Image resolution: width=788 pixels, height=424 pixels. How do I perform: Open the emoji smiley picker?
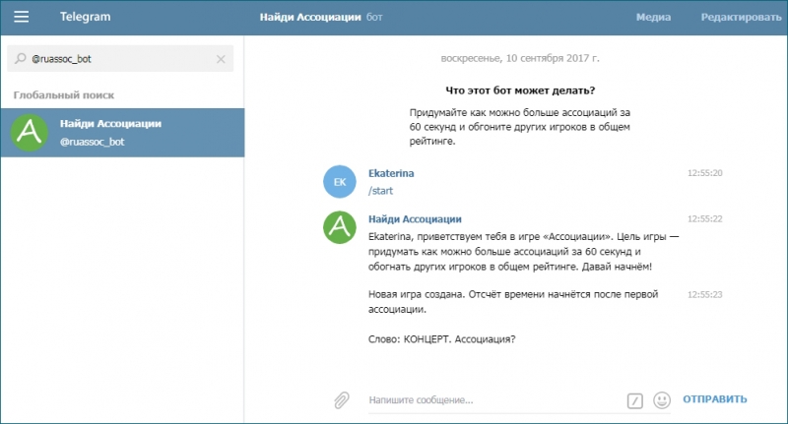pyautogui.click(x=662, y=400)
